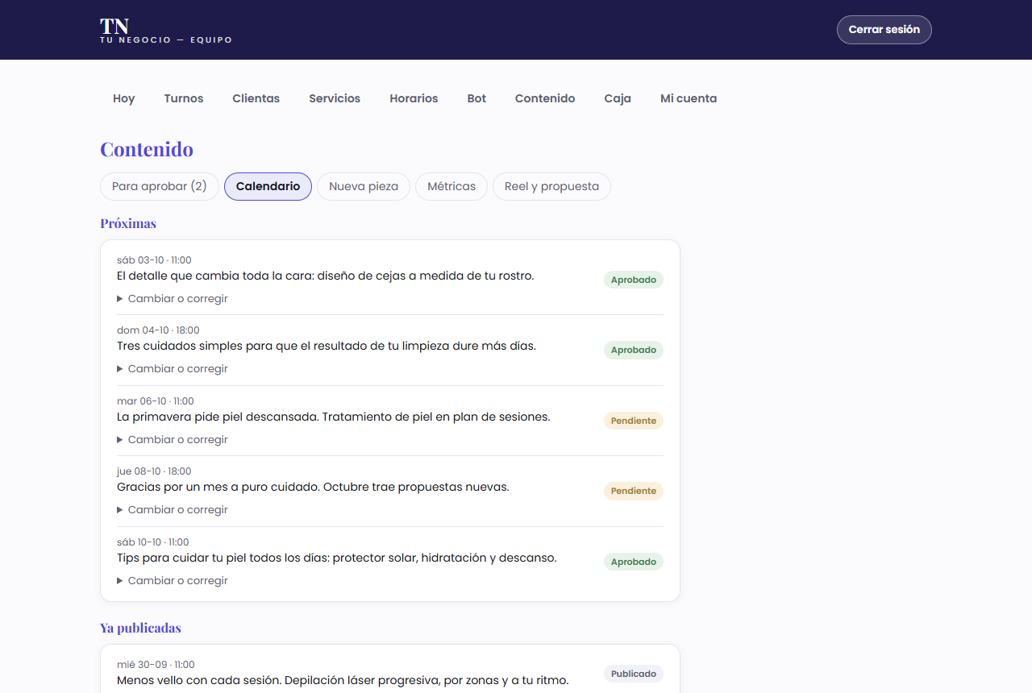
Task: Click Aprobado badge on sáb 10-10 post
Action: (x=634, y=562)
